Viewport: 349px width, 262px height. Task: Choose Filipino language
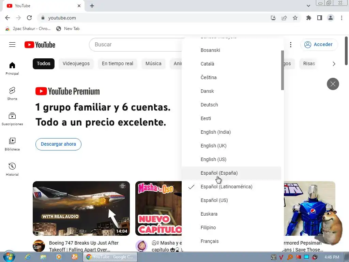[231, 228]
